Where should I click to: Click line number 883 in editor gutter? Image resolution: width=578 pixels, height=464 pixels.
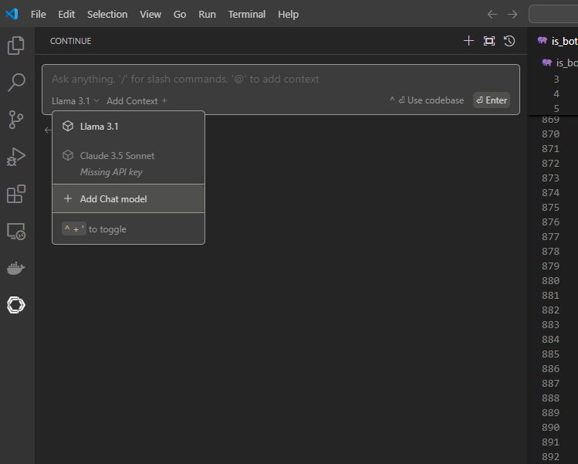(550, 325)
